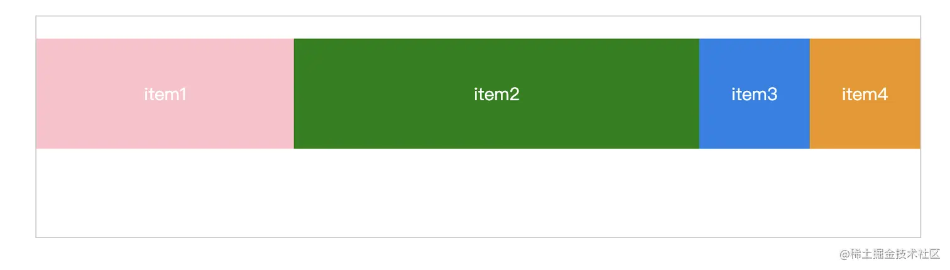950x270 pixels.
Task: Click the "item3" text label
Action: click(x=754, y=95)
